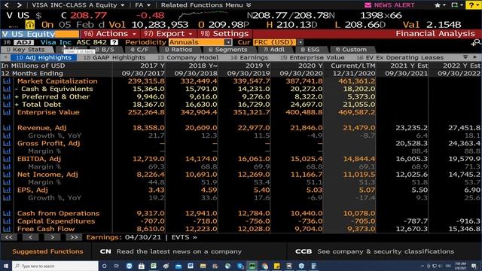
Task: Open chart icon for Gross Profit, Adj row
Action: click(7, 143)
